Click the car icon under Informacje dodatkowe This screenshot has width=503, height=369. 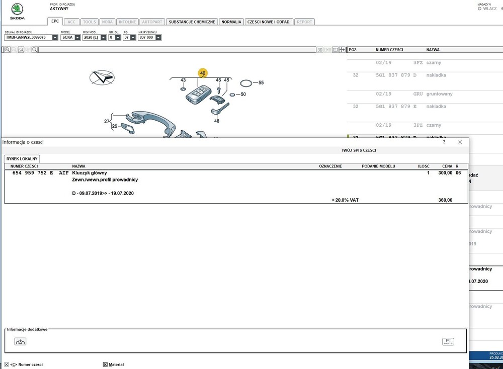(20, 342)
